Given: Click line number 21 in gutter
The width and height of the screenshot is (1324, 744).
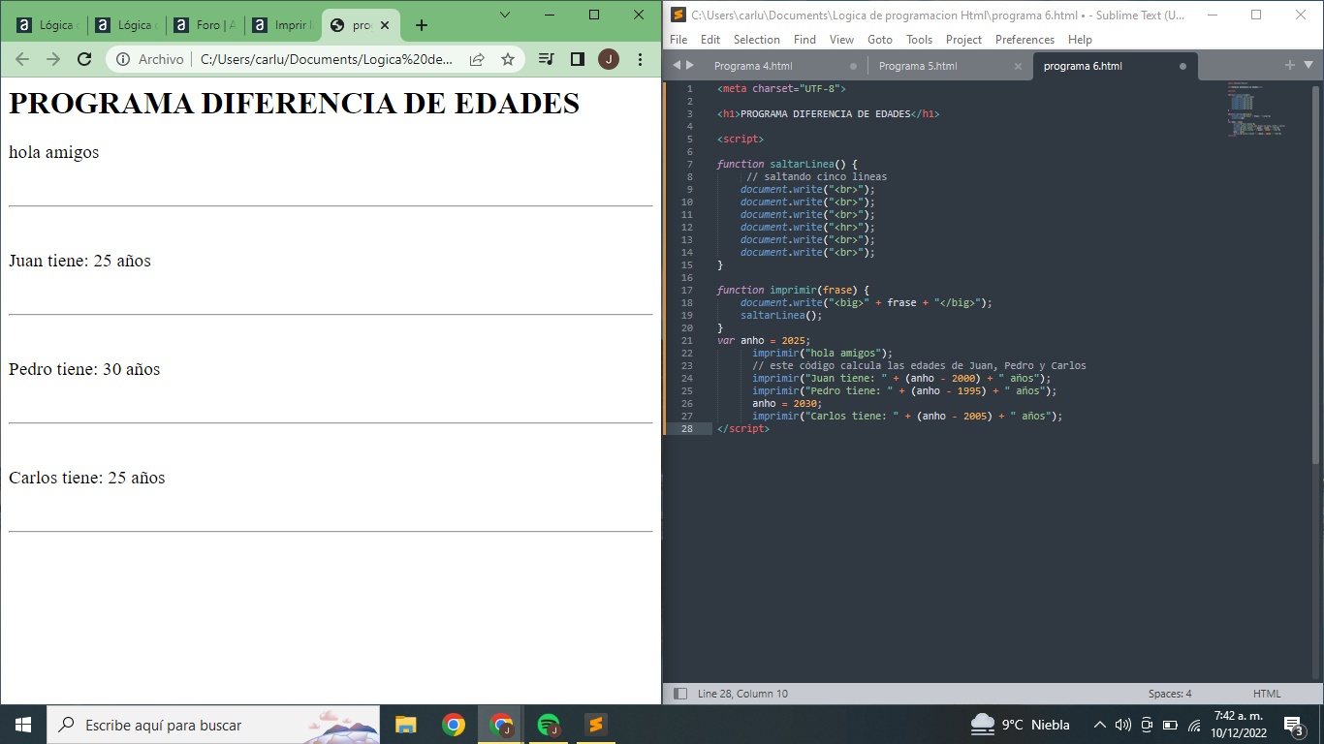Looking at the screenshot, I should (687, 340).
